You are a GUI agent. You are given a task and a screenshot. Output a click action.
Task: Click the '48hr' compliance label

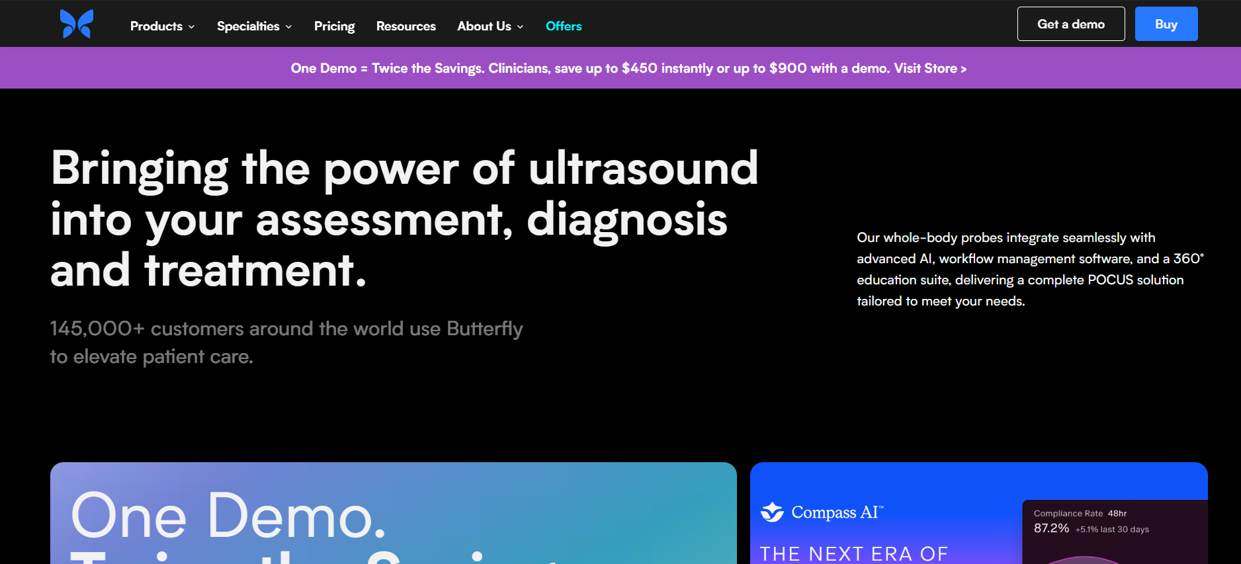pos(1117,513)
